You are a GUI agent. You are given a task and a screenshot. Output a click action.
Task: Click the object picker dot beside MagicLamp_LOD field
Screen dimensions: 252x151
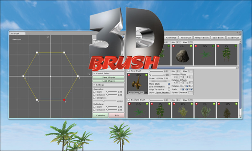[x=146, y=93]
